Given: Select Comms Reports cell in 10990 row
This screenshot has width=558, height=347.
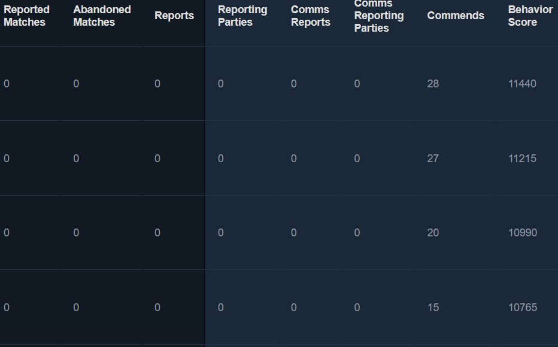Looking at the screenshot, I should click(293, 233).
